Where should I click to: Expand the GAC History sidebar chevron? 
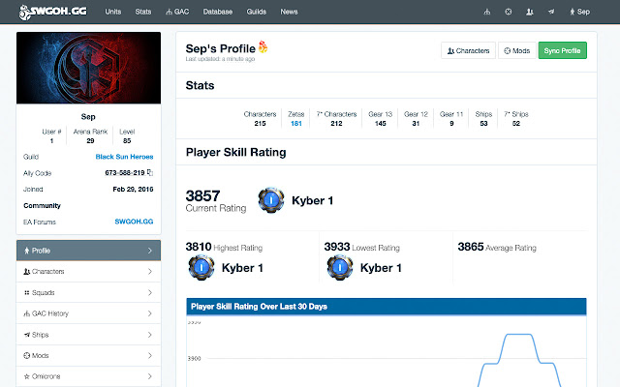pos(150,313)
